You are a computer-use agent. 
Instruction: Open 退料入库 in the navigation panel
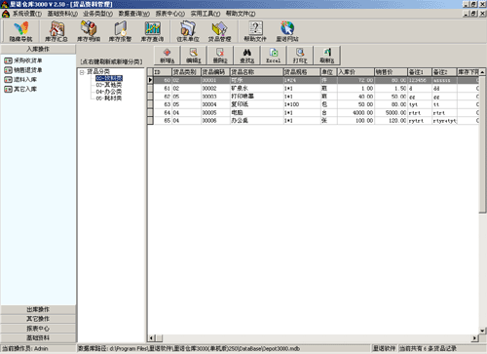[20, 79]
